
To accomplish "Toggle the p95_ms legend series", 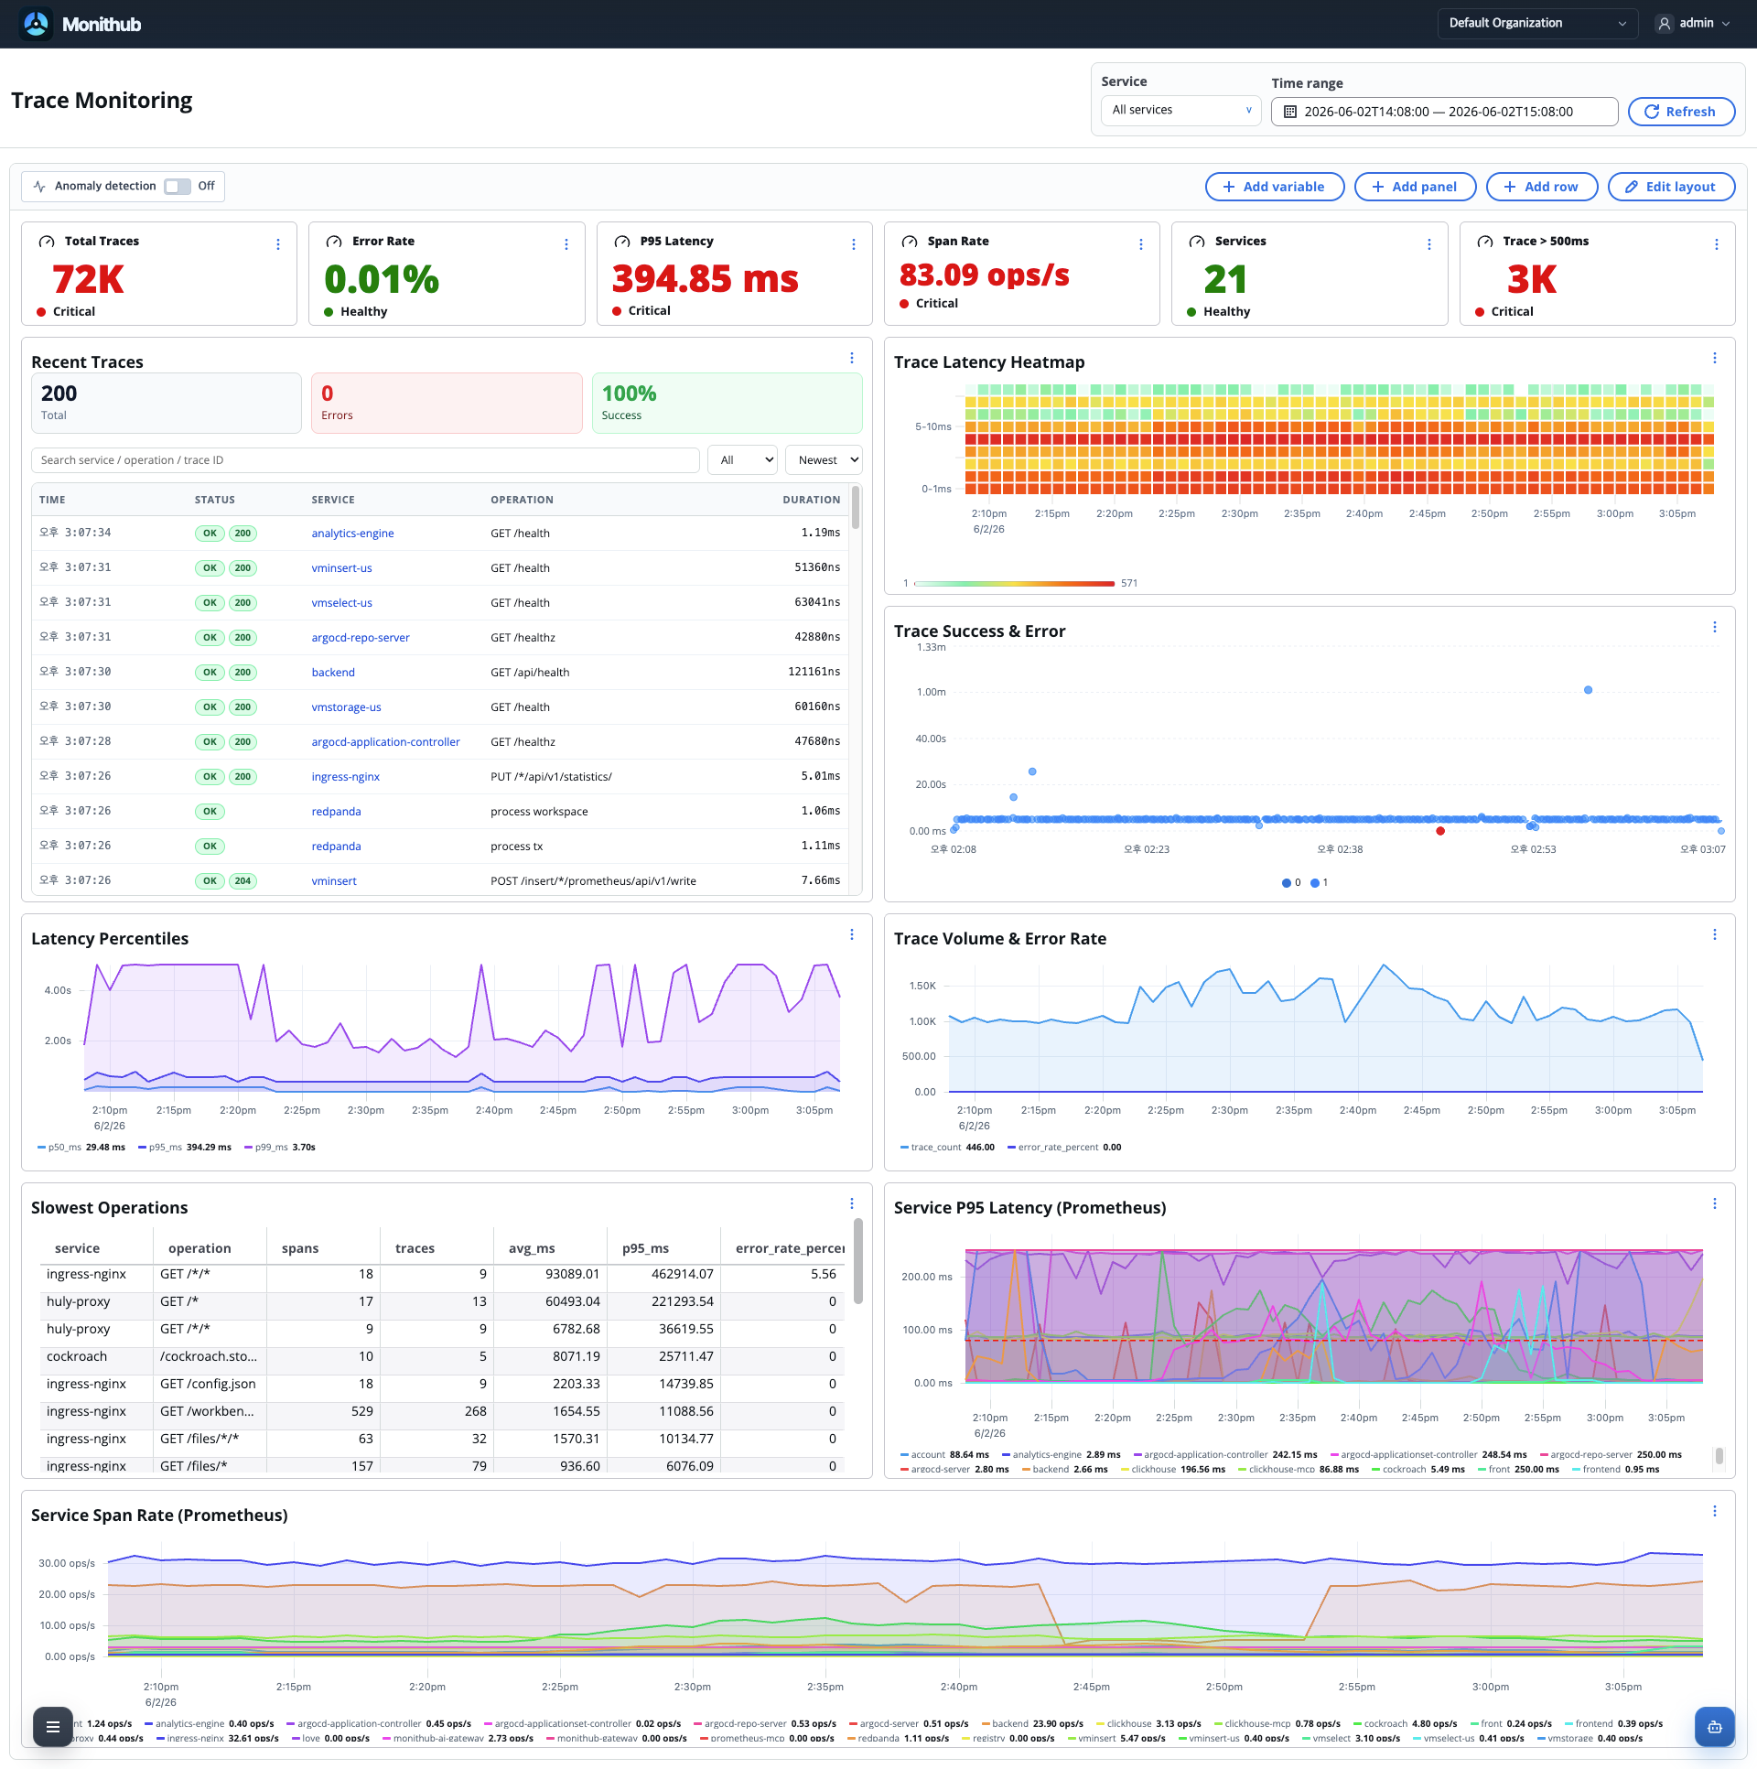I will [x=185, y=1148].
